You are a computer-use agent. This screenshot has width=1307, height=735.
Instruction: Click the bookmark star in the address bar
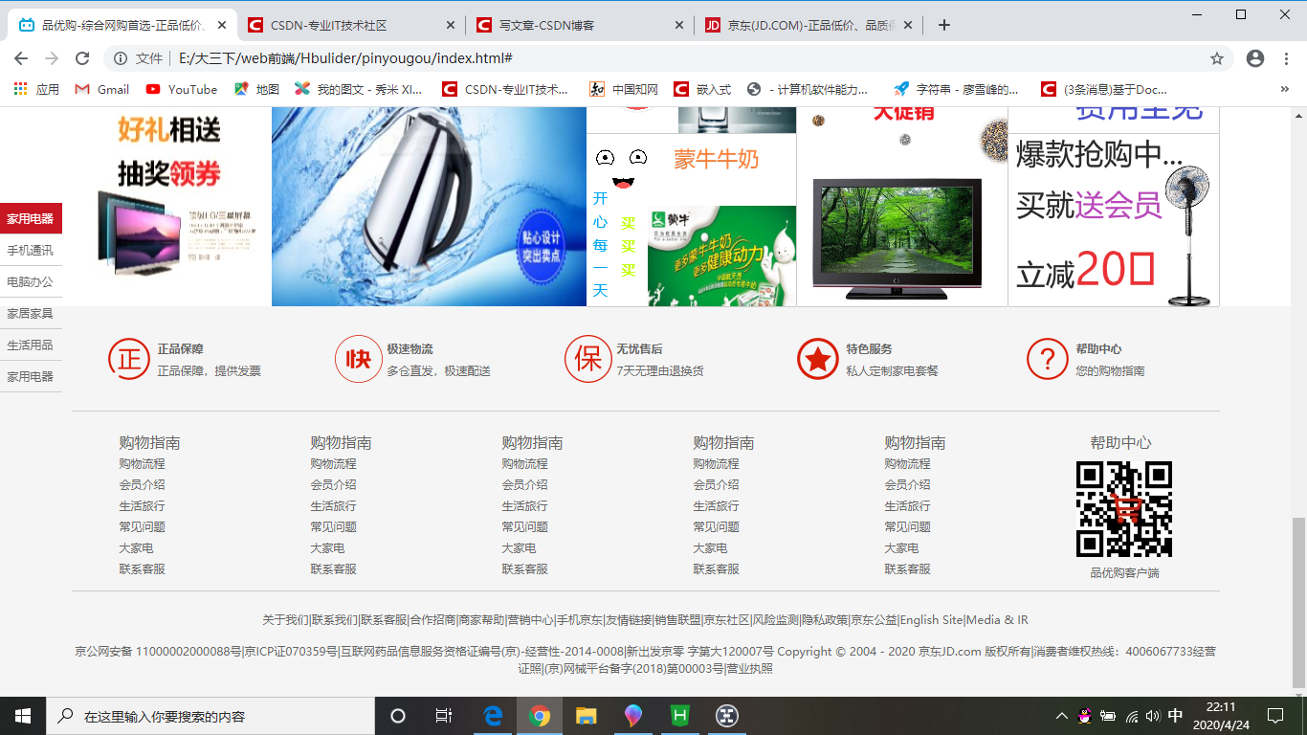click(1218, 58)
